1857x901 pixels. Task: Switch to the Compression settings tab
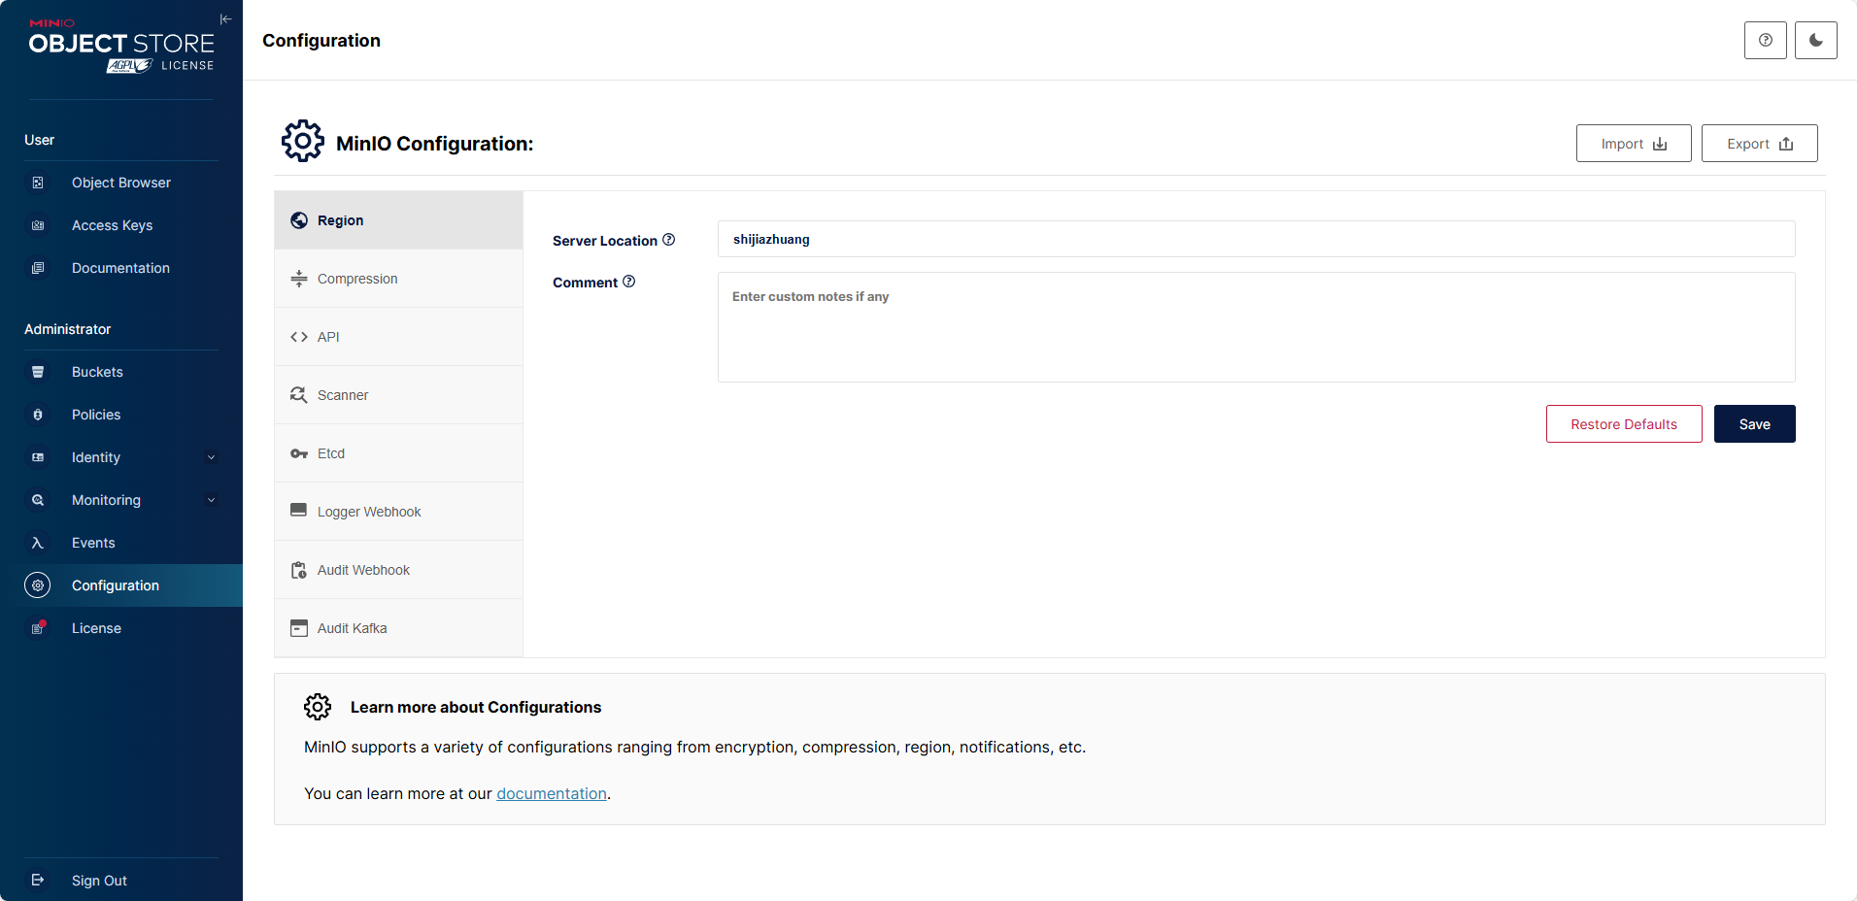coord(357,279)
